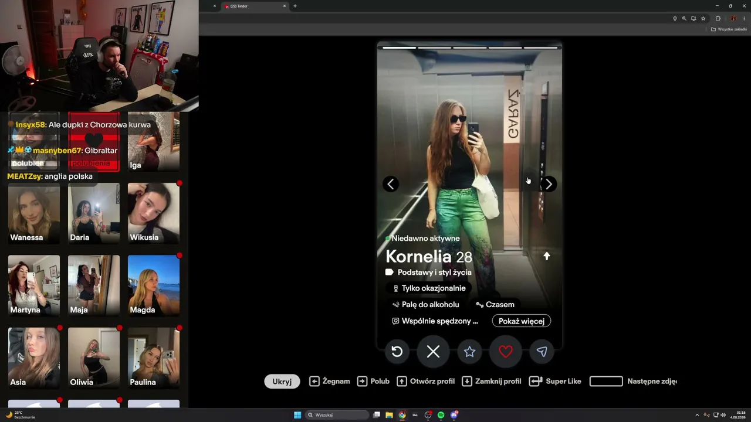Click the Enter key icon beside 'Super Like'

[x=535, y=381]
